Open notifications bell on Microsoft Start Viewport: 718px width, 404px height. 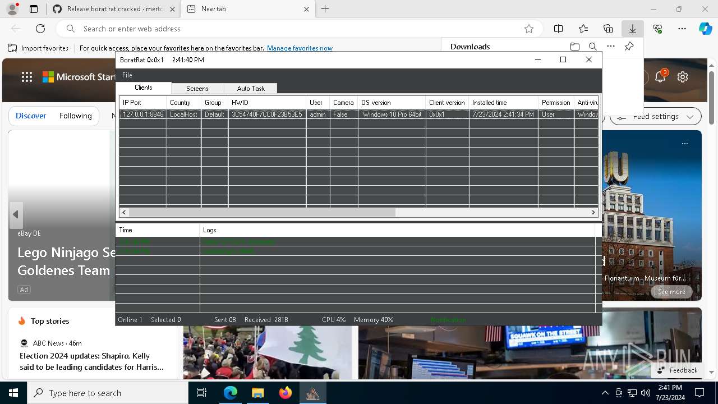(660, 77)
